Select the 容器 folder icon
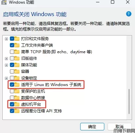This screenshot has width=135, height=133. coord(17,72)
